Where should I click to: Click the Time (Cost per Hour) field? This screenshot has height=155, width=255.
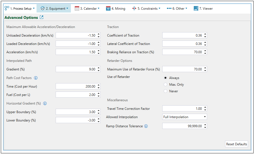(x=76, y=87)
